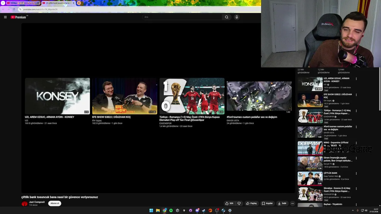Viewport: 381px width, 214px height.
Task: Click Deep Turkish Web channel name
Action: pyautogui.click(x=331, y=176)
